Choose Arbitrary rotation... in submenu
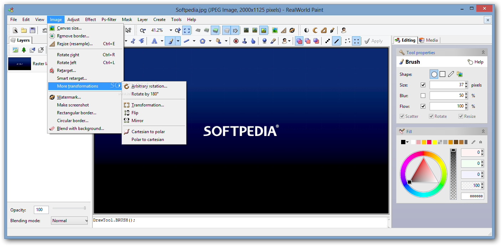 (154, 86)
